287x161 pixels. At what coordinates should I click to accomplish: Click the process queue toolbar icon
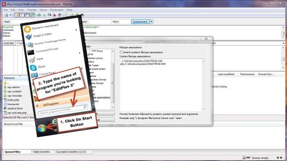[x=44, y=15]
